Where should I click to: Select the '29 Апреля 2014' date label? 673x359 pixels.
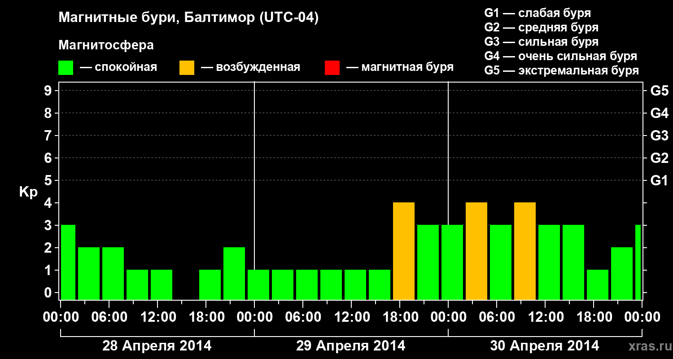click(x=351, y=346)
